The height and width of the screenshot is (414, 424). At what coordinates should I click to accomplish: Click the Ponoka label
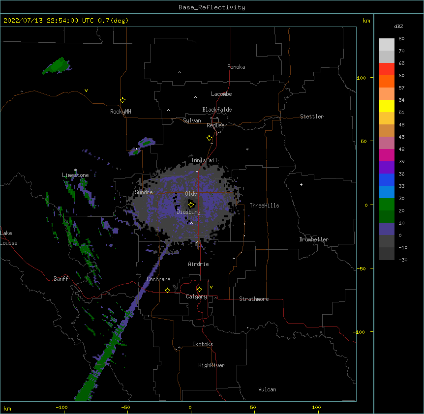pyautogui.click(x=236, y=67)
